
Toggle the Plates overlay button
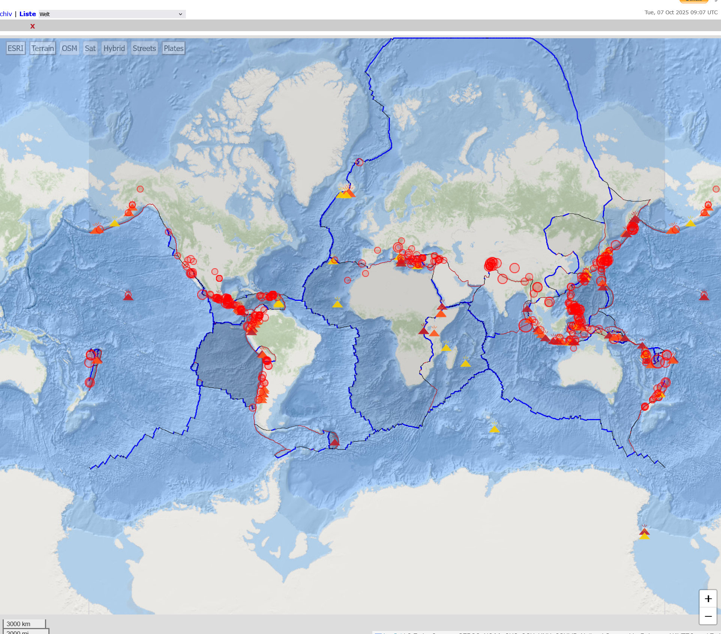174,48
